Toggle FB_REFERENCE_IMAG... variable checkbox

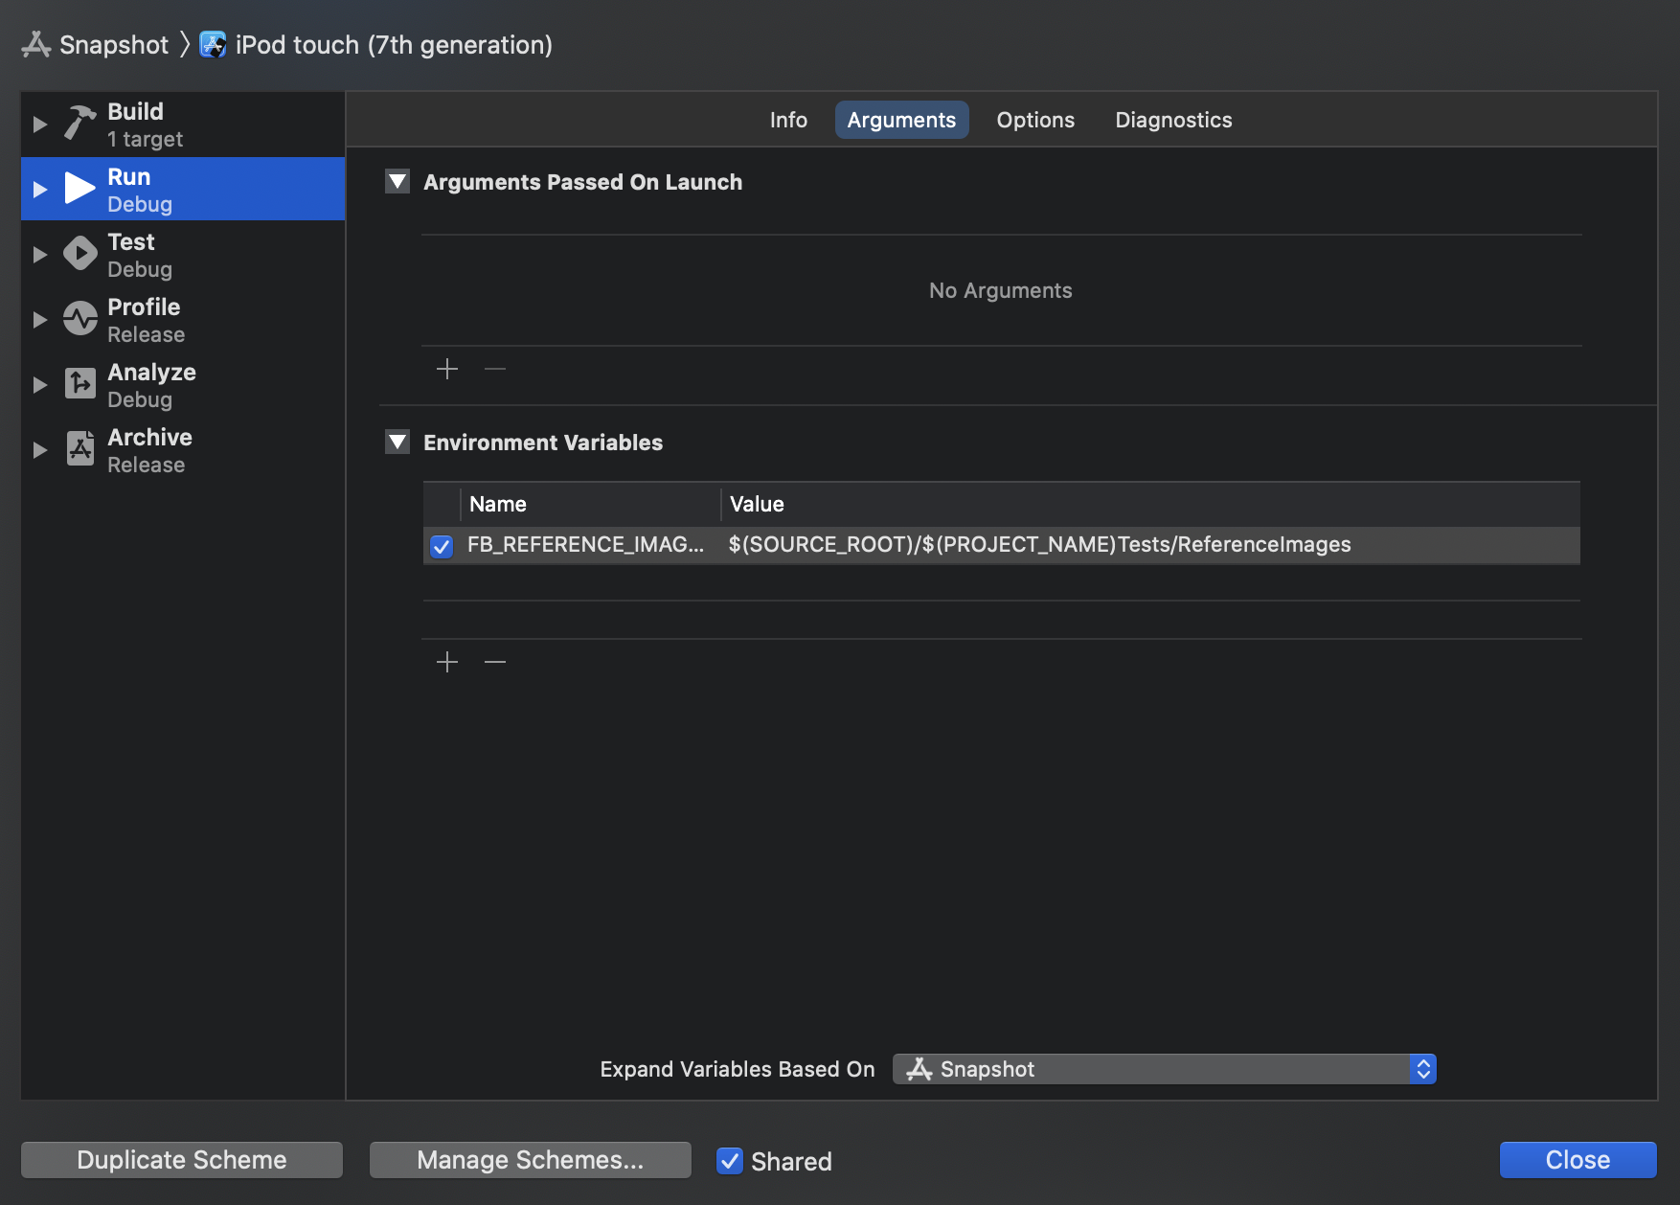(x=442, y=546)
